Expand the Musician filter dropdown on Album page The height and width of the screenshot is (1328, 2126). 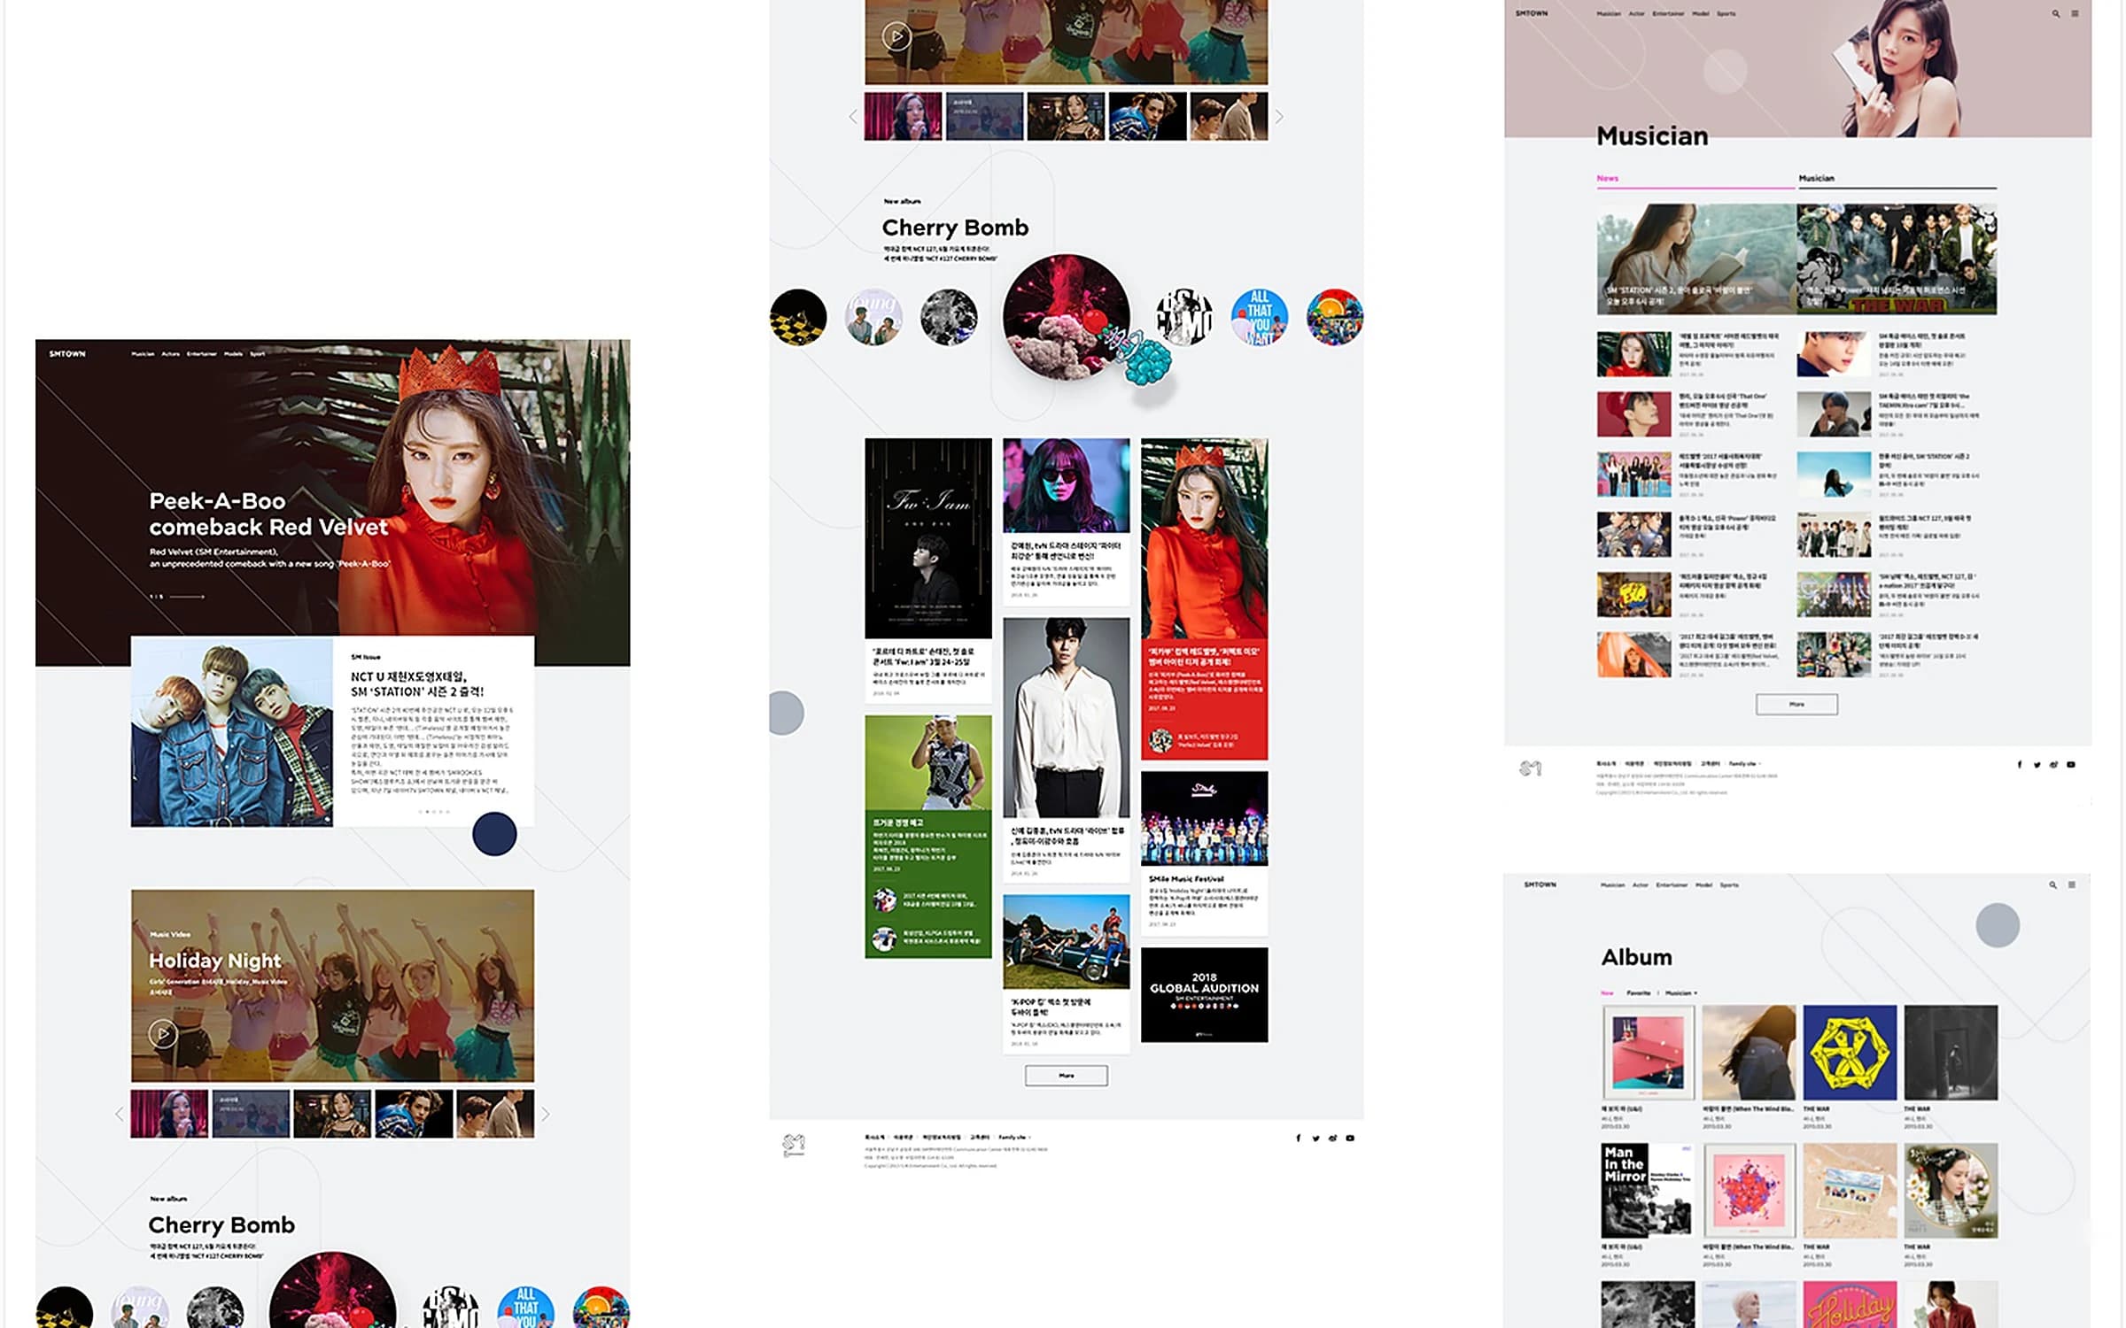tap(1680, 993)
